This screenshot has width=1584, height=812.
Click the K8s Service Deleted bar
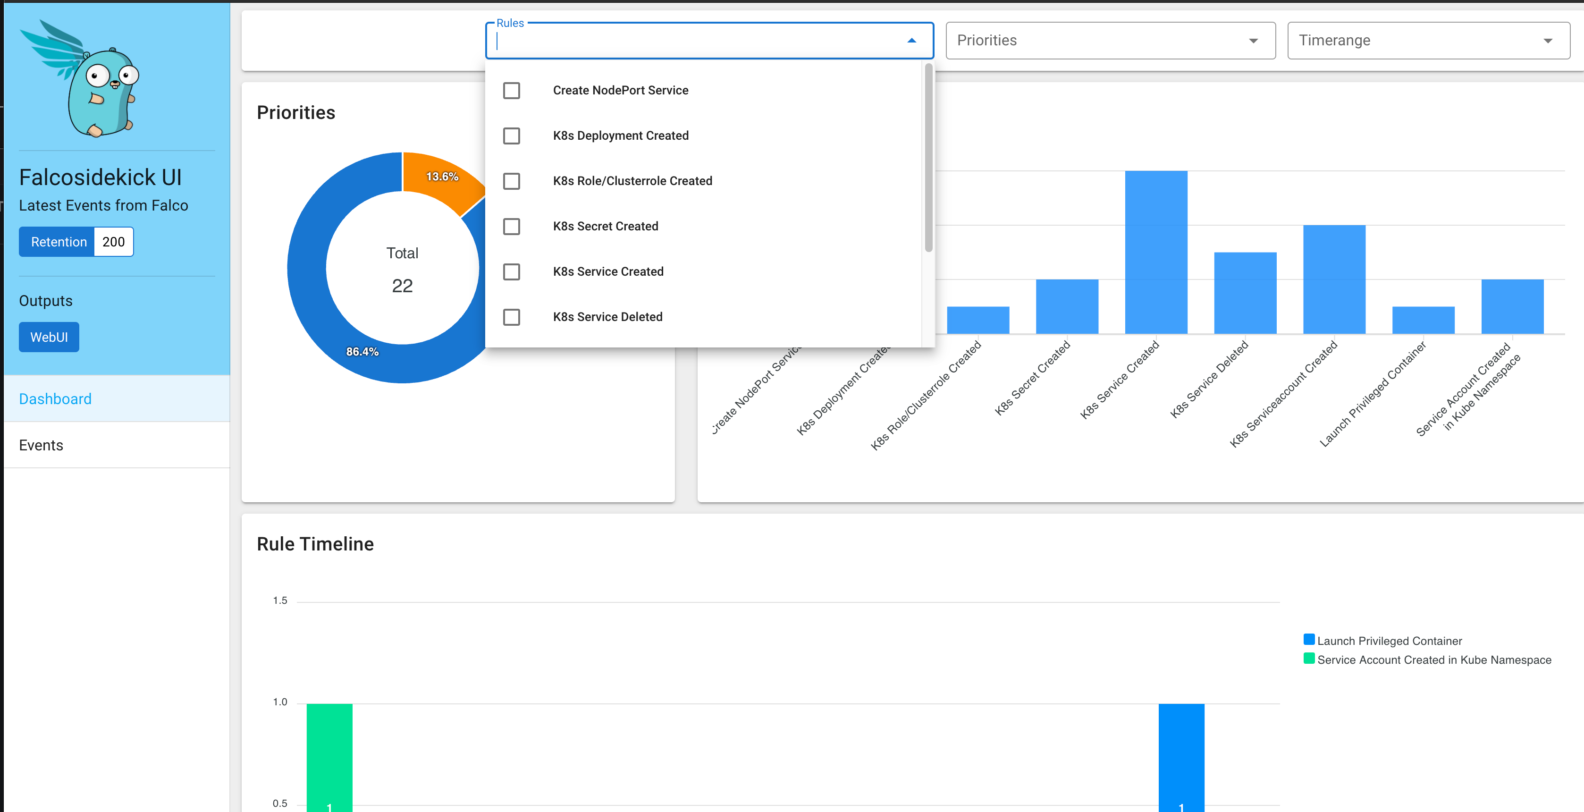coord(1245,293)
